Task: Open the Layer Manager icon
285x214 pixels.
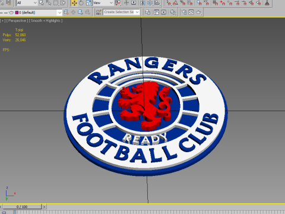Action: point(66,12)
